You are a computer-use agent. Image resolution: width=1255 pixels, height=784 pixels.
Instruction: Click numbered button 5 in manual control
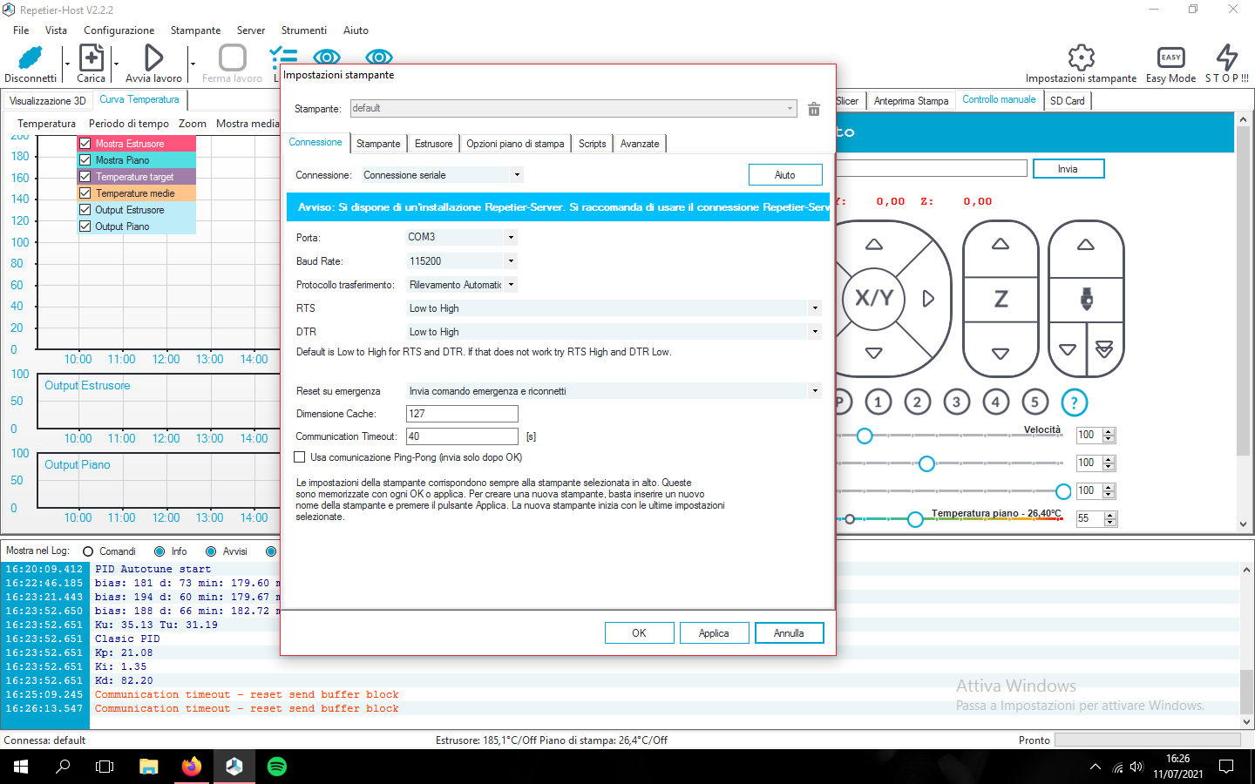coord(1035,402)
